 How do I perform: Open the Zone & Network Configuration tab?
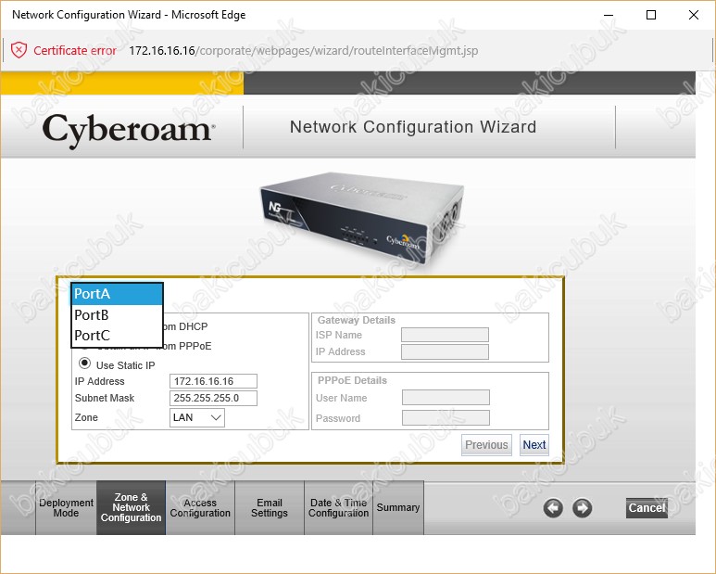131,508
